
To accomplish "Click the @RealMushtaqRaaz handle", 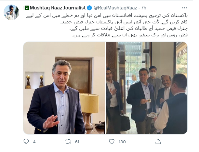I will click(115, 8).
